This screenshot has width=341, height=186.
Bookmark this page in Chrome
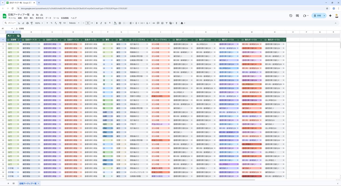pyautogui.click(x=327, y=9)
